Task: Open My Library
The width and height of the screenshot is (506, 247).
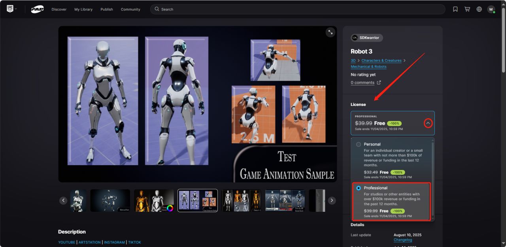Action: (x=83, y=9)
